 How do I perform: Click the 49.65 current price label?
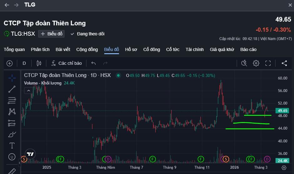[x=283, y=111]
